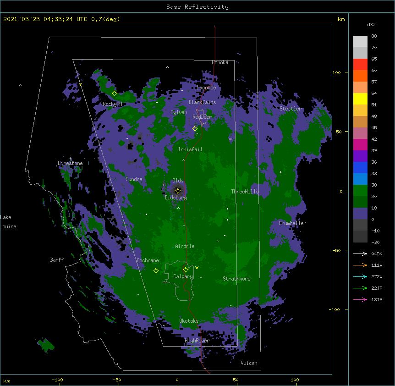The height and width of the screenshot is (386, 395).
Task: Click the Banff label
Action: [57, 260]
